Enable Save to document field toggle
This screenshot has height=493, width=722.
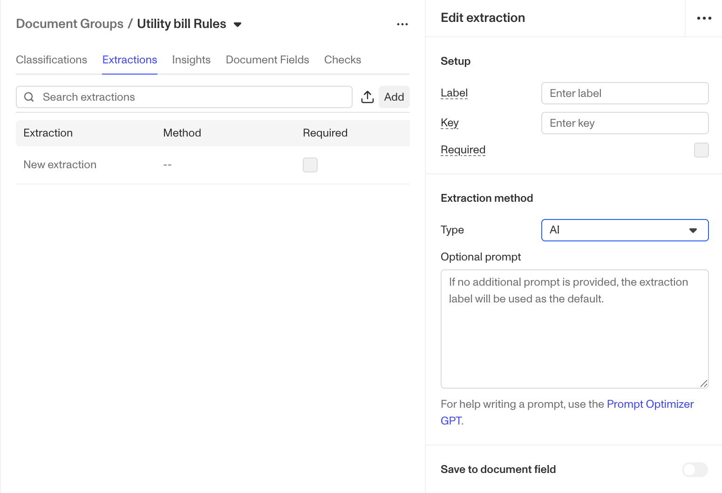[695, 469]
